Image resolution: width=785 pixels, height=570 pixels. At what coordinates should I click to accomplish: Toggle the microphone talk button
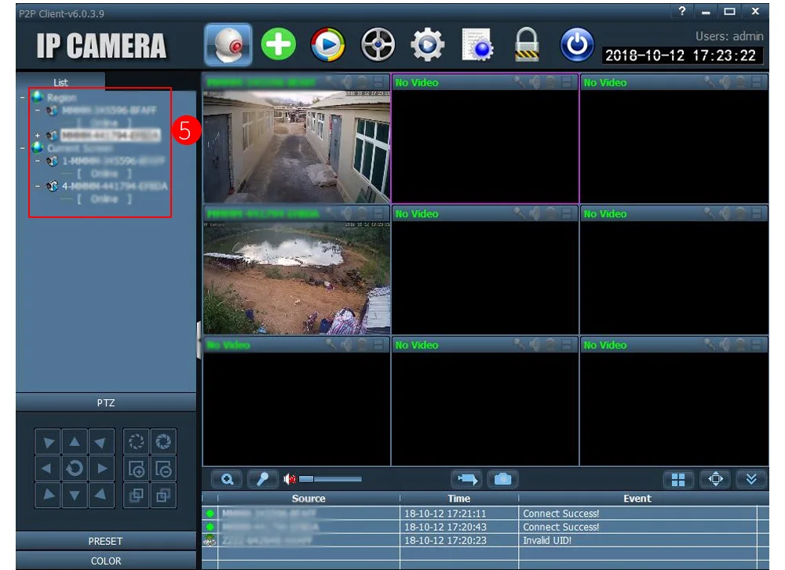263,479
